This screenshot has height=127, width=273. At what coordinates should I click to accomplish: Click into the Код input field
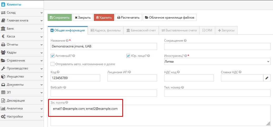coord(75,78)
